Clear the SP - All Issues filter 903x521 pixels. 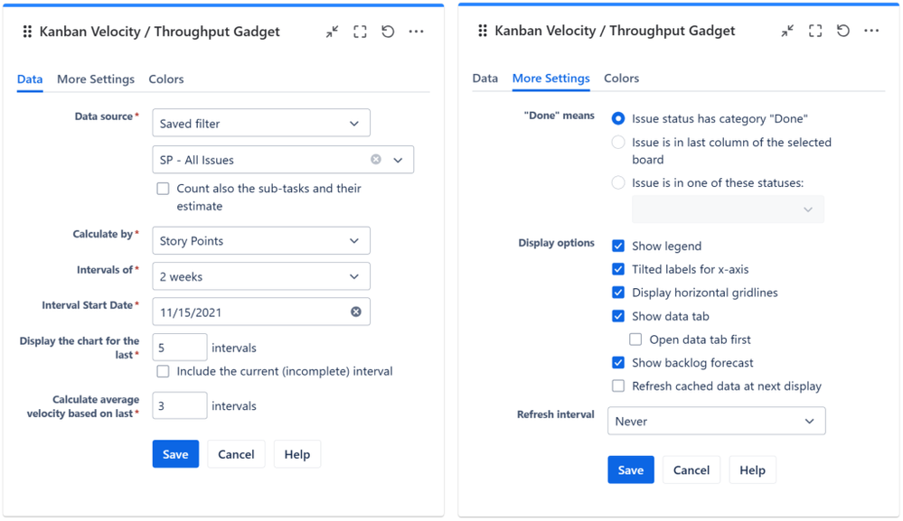[x=376, y=160]
